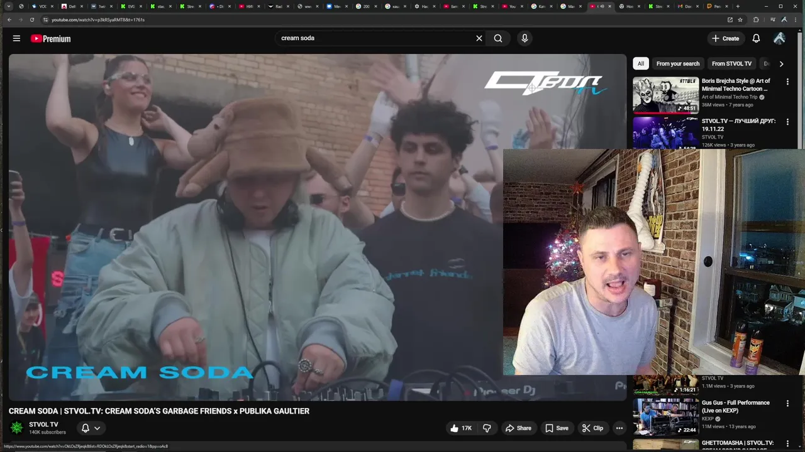805x452 pixels.
Task: Open the Gus Gus Full Performance thumbnail
Action: pos(665,417)
